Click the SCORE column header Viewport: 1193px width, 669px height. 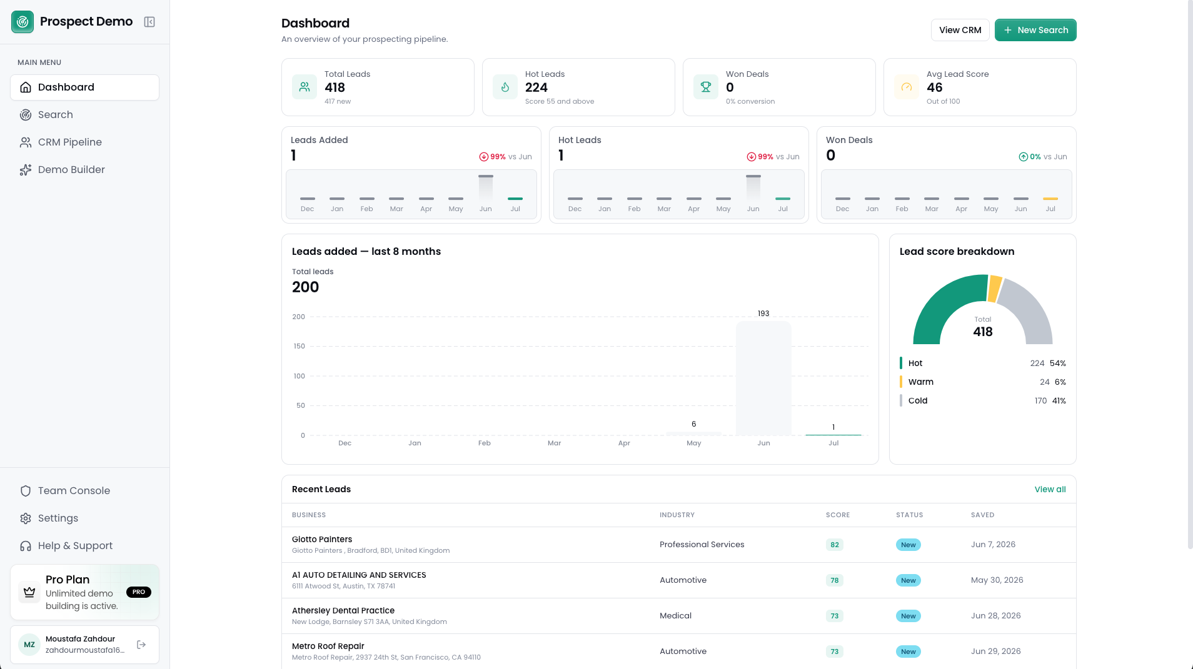[x=838, y=515]
